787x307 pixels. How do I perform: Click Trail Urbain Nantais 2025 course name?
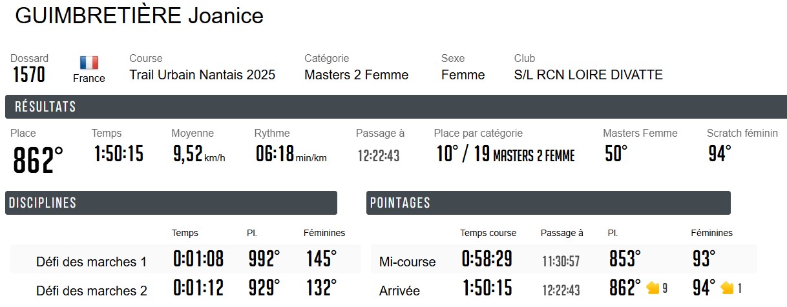(202, 75)
